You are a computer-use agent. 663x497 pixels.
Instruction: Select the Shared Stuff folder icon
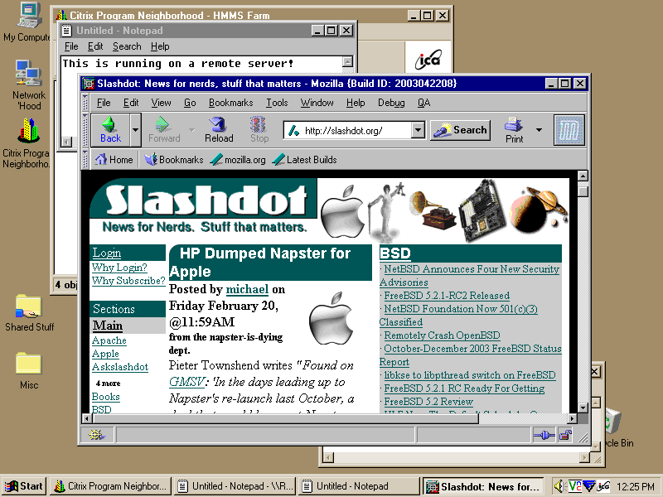29,313
